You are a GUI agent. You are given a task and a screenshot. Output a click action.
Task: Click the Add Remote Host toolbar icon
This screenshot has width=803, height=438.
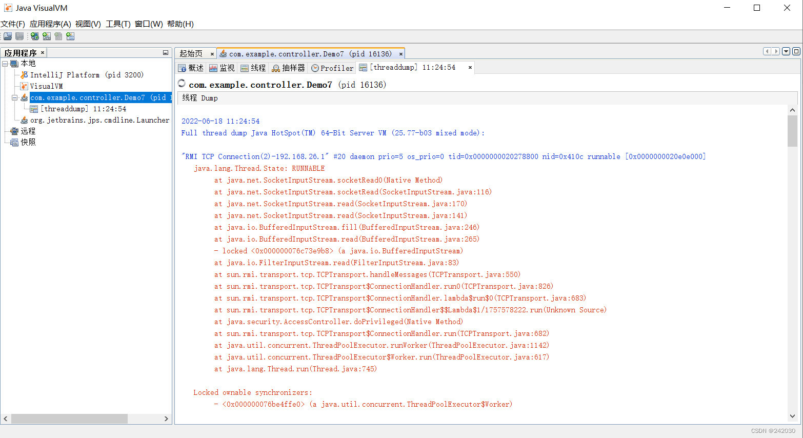35,36
